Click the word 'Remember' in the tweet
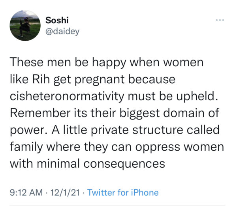 tap(40, 113)
